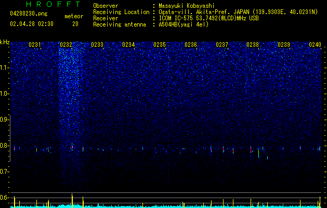
Task: Click the tallest yellow spike in level graph
Action: 72,200
